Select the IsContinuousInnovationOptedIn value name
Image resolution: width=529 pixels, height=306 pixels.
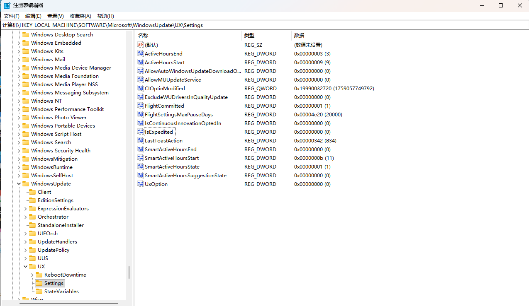point(183,123)
